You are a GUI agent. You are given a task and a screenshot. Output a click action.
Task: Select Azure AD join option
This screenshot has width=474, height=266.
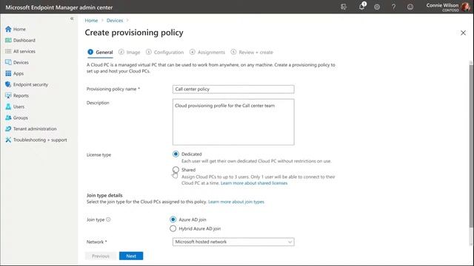tap(173, 219)
